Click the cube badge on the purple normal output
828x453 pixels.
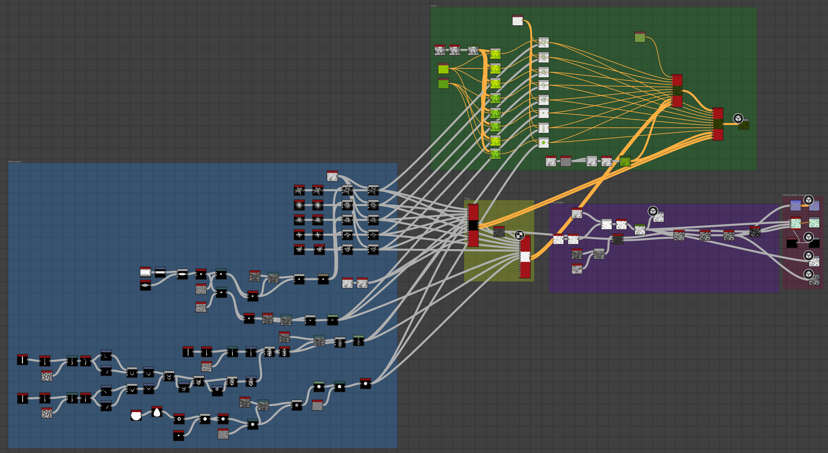[808, 200]
